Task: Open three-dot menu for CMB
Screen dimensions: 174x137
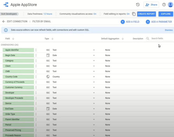Action: [x=36, y=71]
